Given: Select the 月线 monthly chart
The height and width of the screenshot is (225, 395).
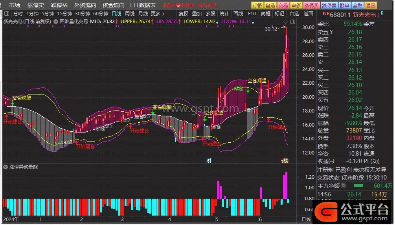Looking at the screenshot, I should click(x=143, y=14).
